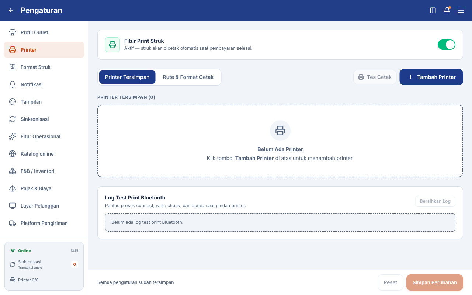Image resolution: width=472 pixels, height=295 pixels.
Task: Click the 'Belum Ada Printer' message
Action: tap(280, 149)
